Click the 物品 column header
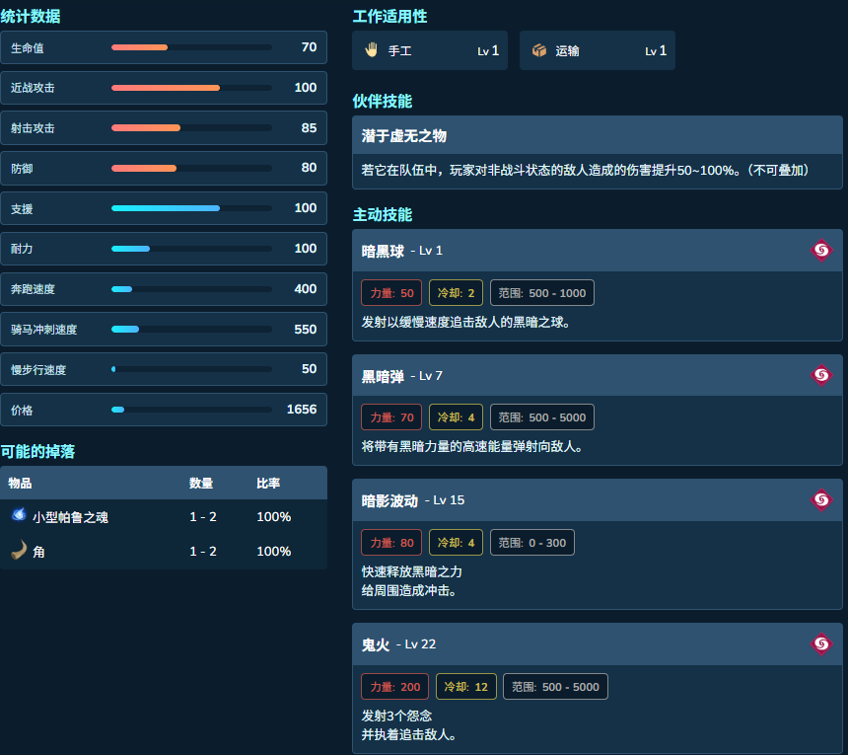 20,483
